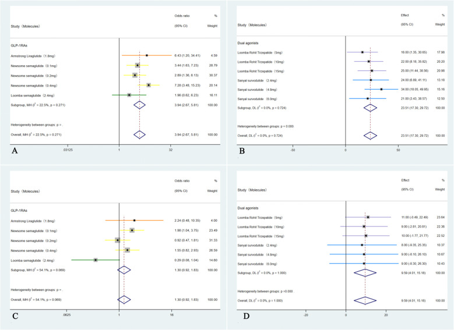Click weight value 15.16 in panel B
The image size is (454, 330).
pyautogui.click(x=441, y=90)
